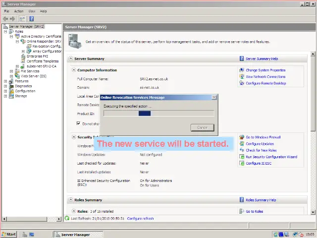Click the Server Manager taskbar button
This screenshot has height=238, width=317.
point(79,235)
